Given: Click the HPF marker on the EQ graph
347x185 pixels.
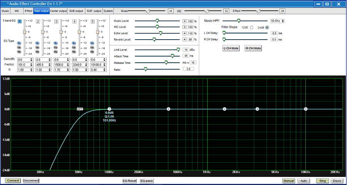Looking at the screenshot, I should (80, 109).
